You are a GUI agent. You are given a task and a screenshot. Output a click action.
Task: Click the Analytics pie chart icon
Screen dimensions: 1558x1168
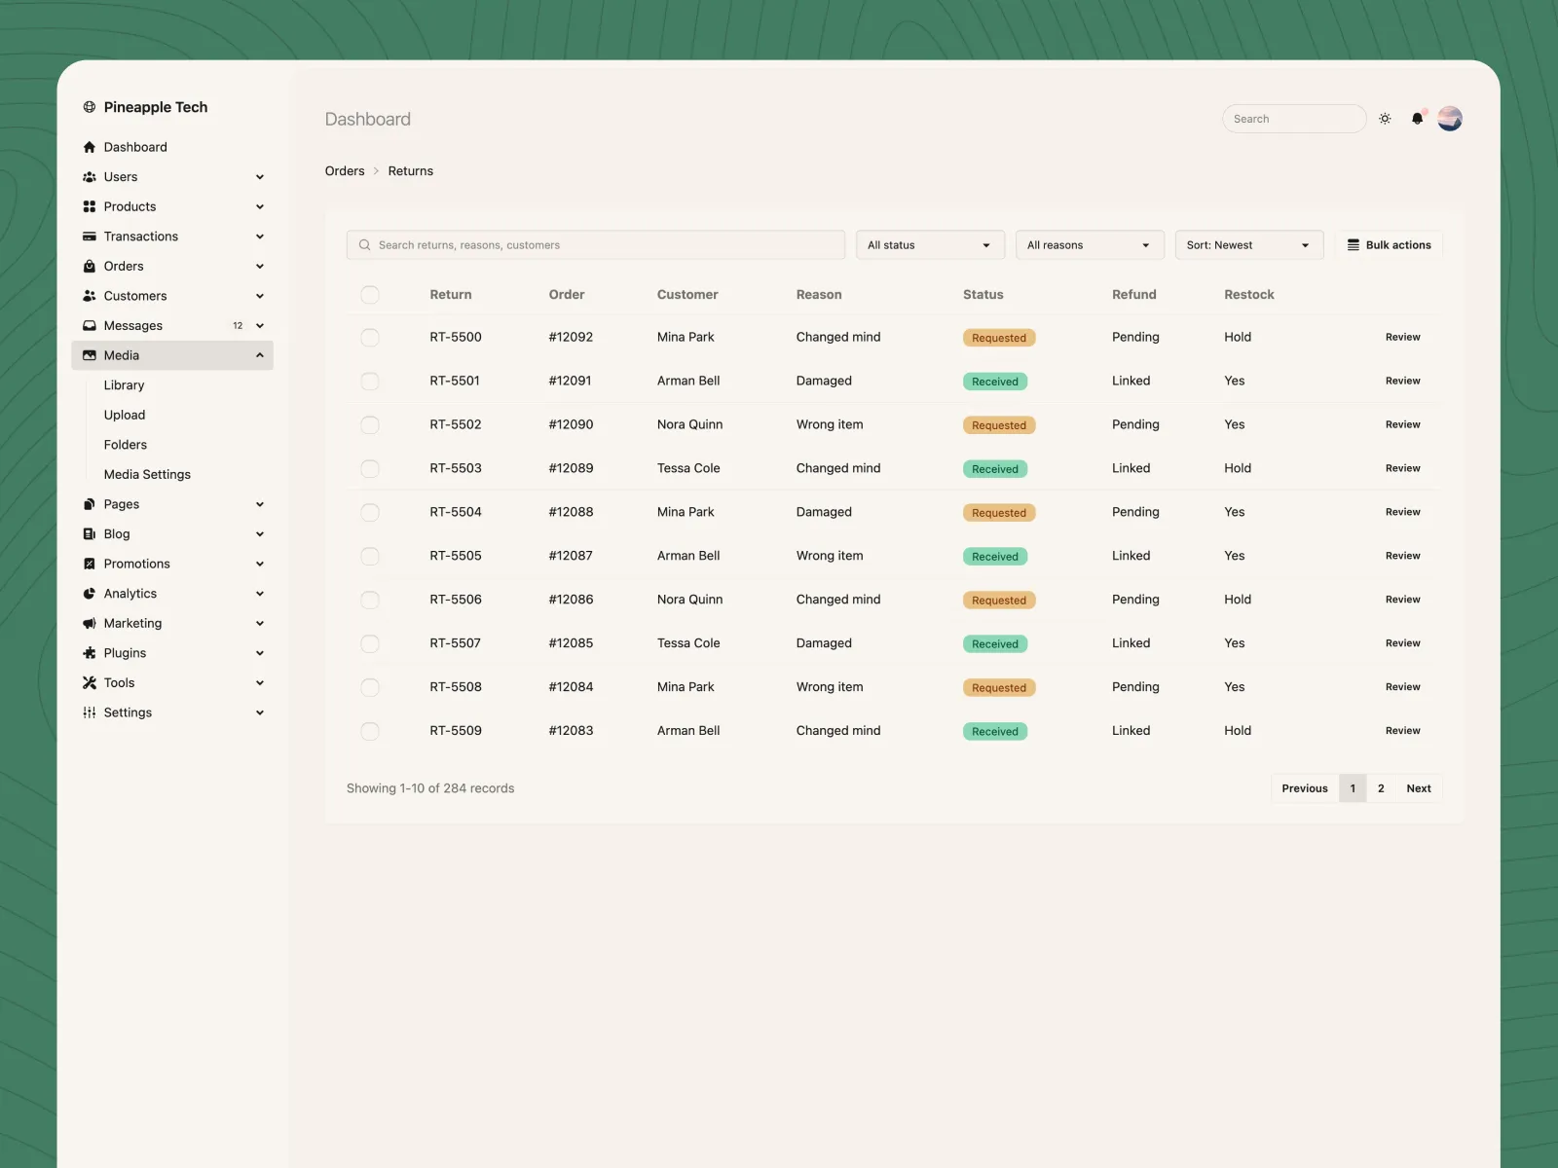tap(90, 594)
